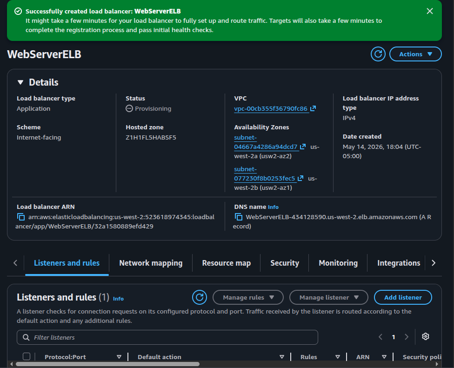The height and width of the screenshot is (368, 454).
Task: Open the Listeners and rules Info link
Action: (x=118, y=299)
